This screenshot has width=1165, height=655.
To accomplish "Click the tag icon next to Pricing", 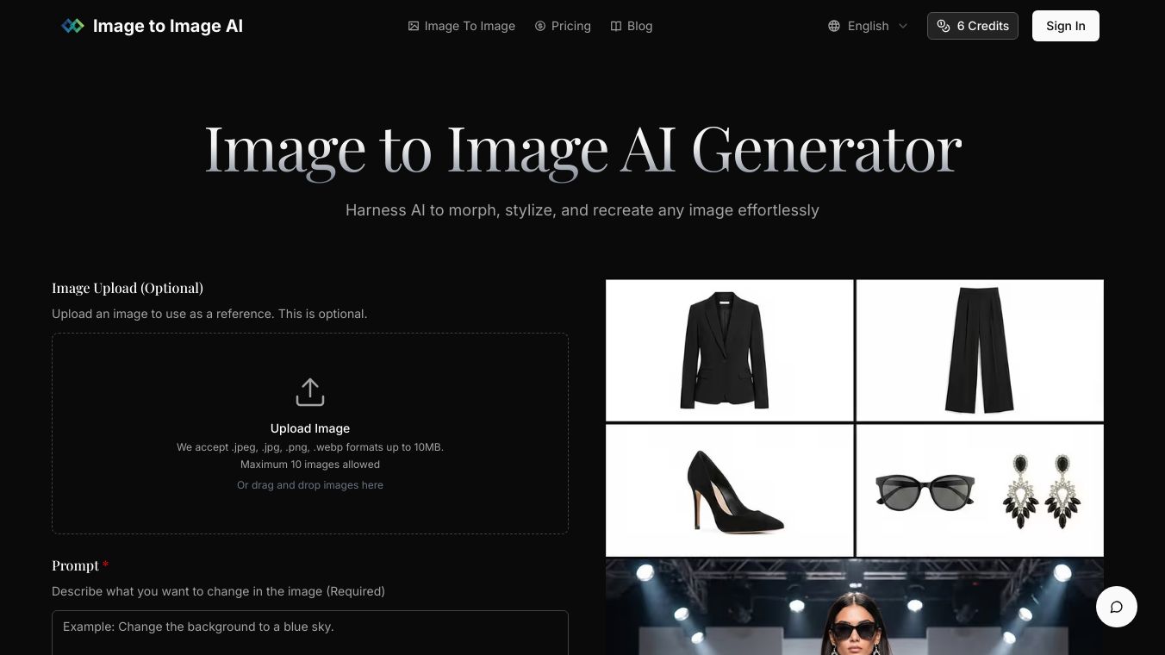I will pyautogui.click(x=539, y=26).
